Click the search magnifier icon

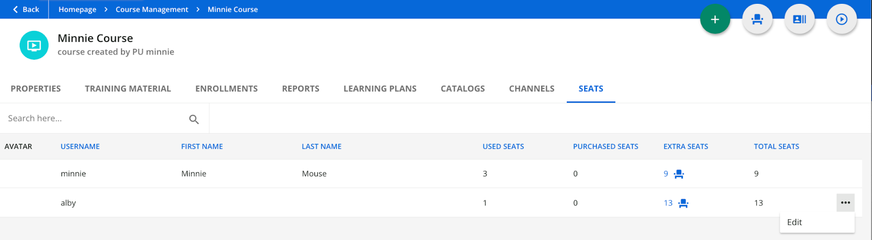click(193, 119)
